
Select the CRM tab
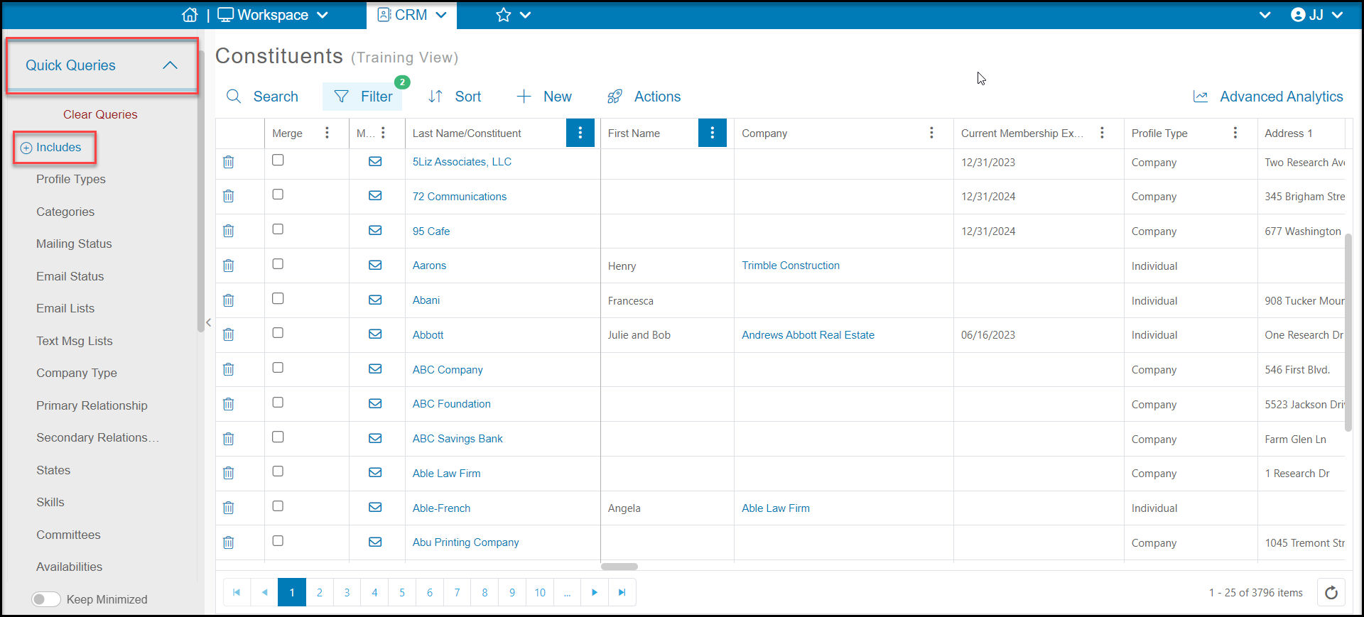point(411,15)
